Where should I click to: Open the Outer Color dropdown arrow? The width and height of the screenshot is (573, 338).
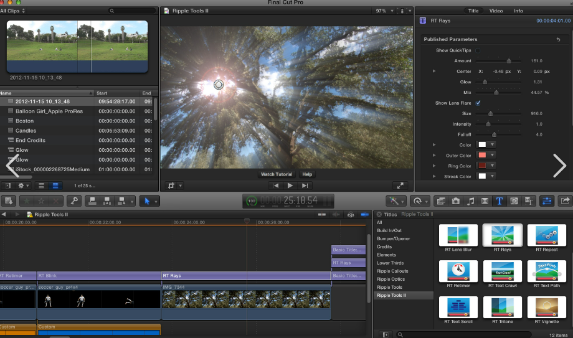pyautogui.click(x=492, y=156)
